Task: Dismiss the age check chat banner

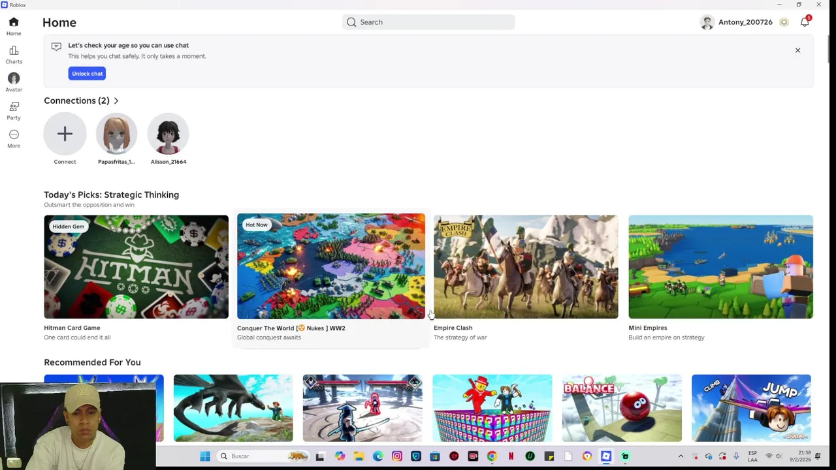Action: tap(797, 50)
